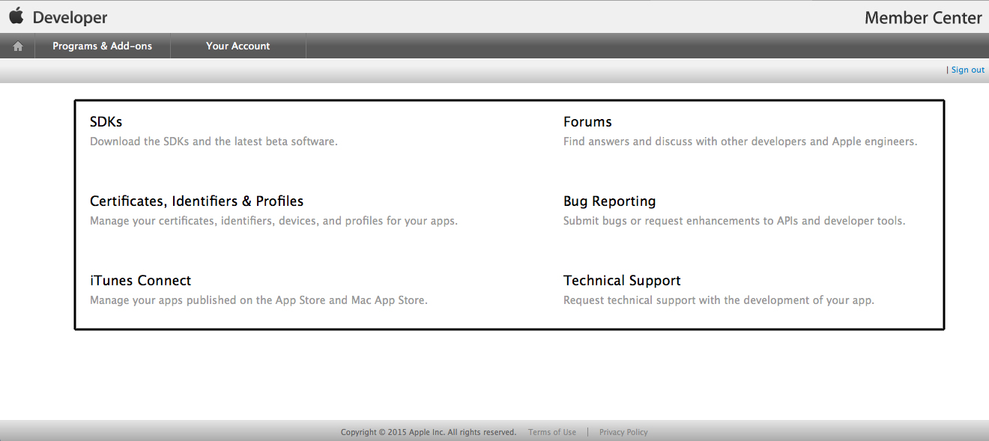Click 'Download the SDKs and the latest beta software' text

point(214,142)
